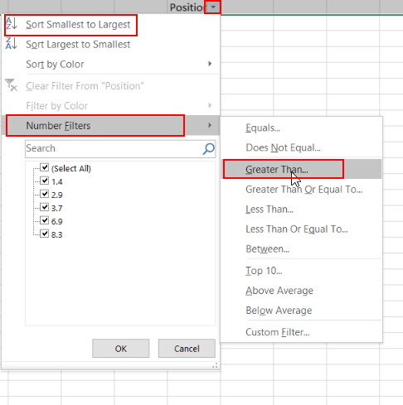Click the Cancel button

(x=187, y=349)
